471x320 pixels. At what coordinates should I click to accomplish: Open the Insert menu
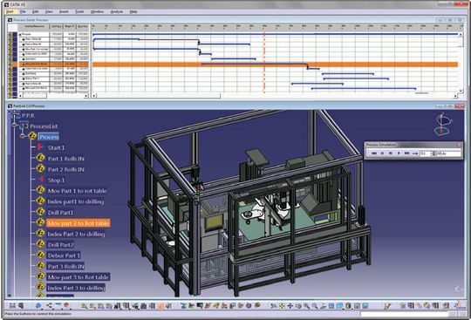64,11
